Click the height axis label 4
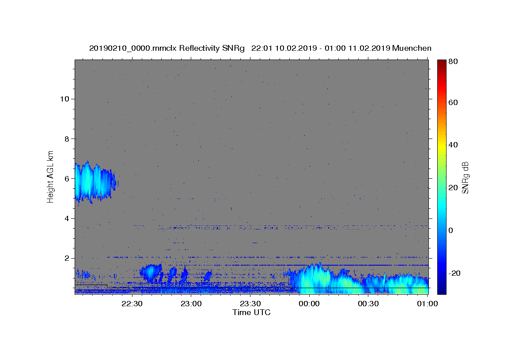This screenshot has width=530, height=353. point(68,218)
